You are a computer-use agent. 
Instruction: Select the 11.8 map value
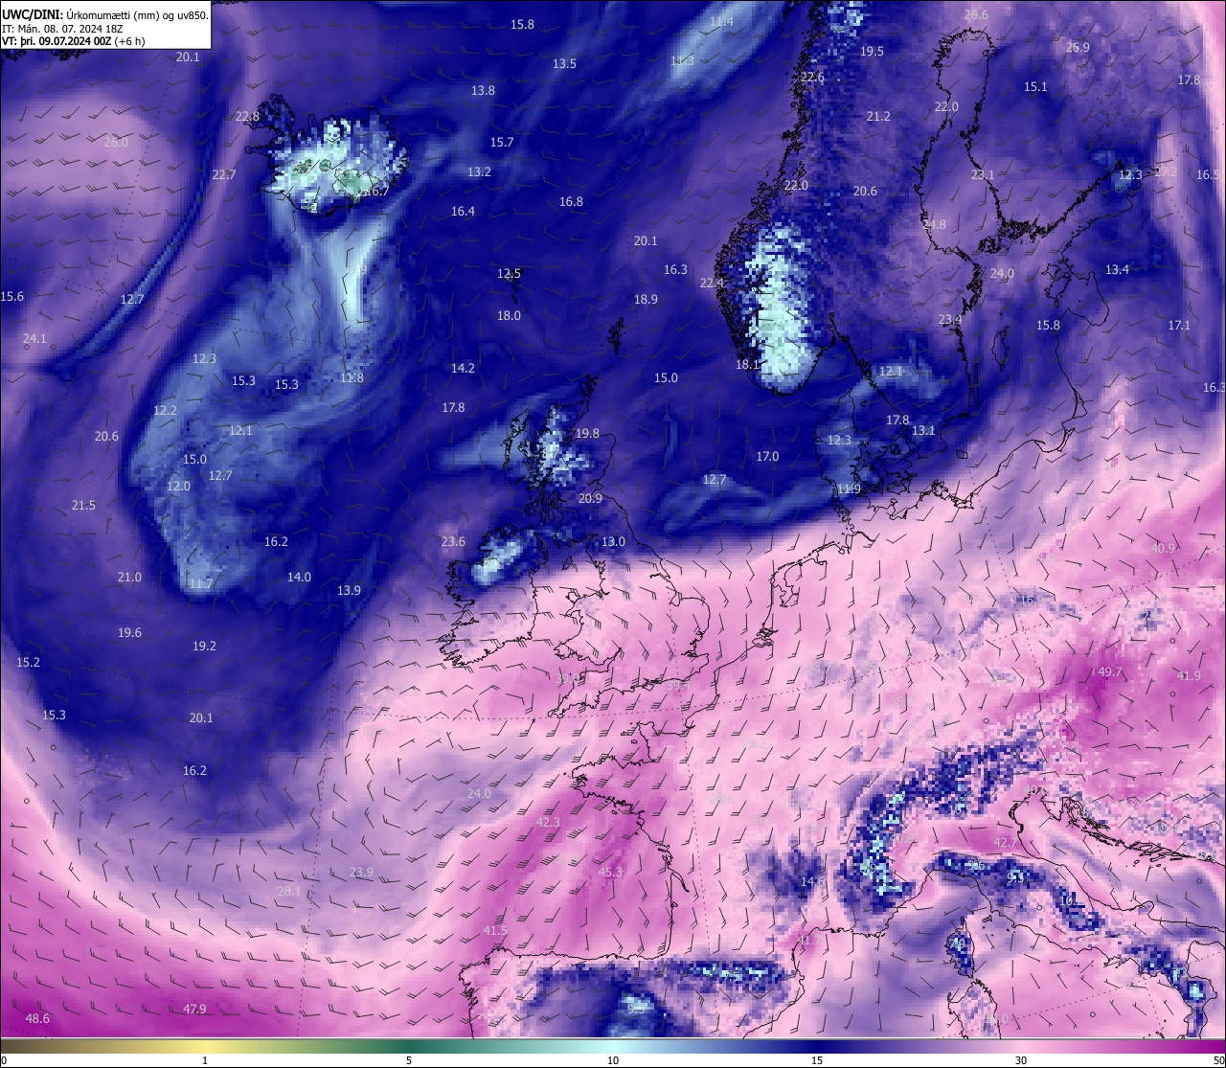pyautogui.click(x=352, y=378)
